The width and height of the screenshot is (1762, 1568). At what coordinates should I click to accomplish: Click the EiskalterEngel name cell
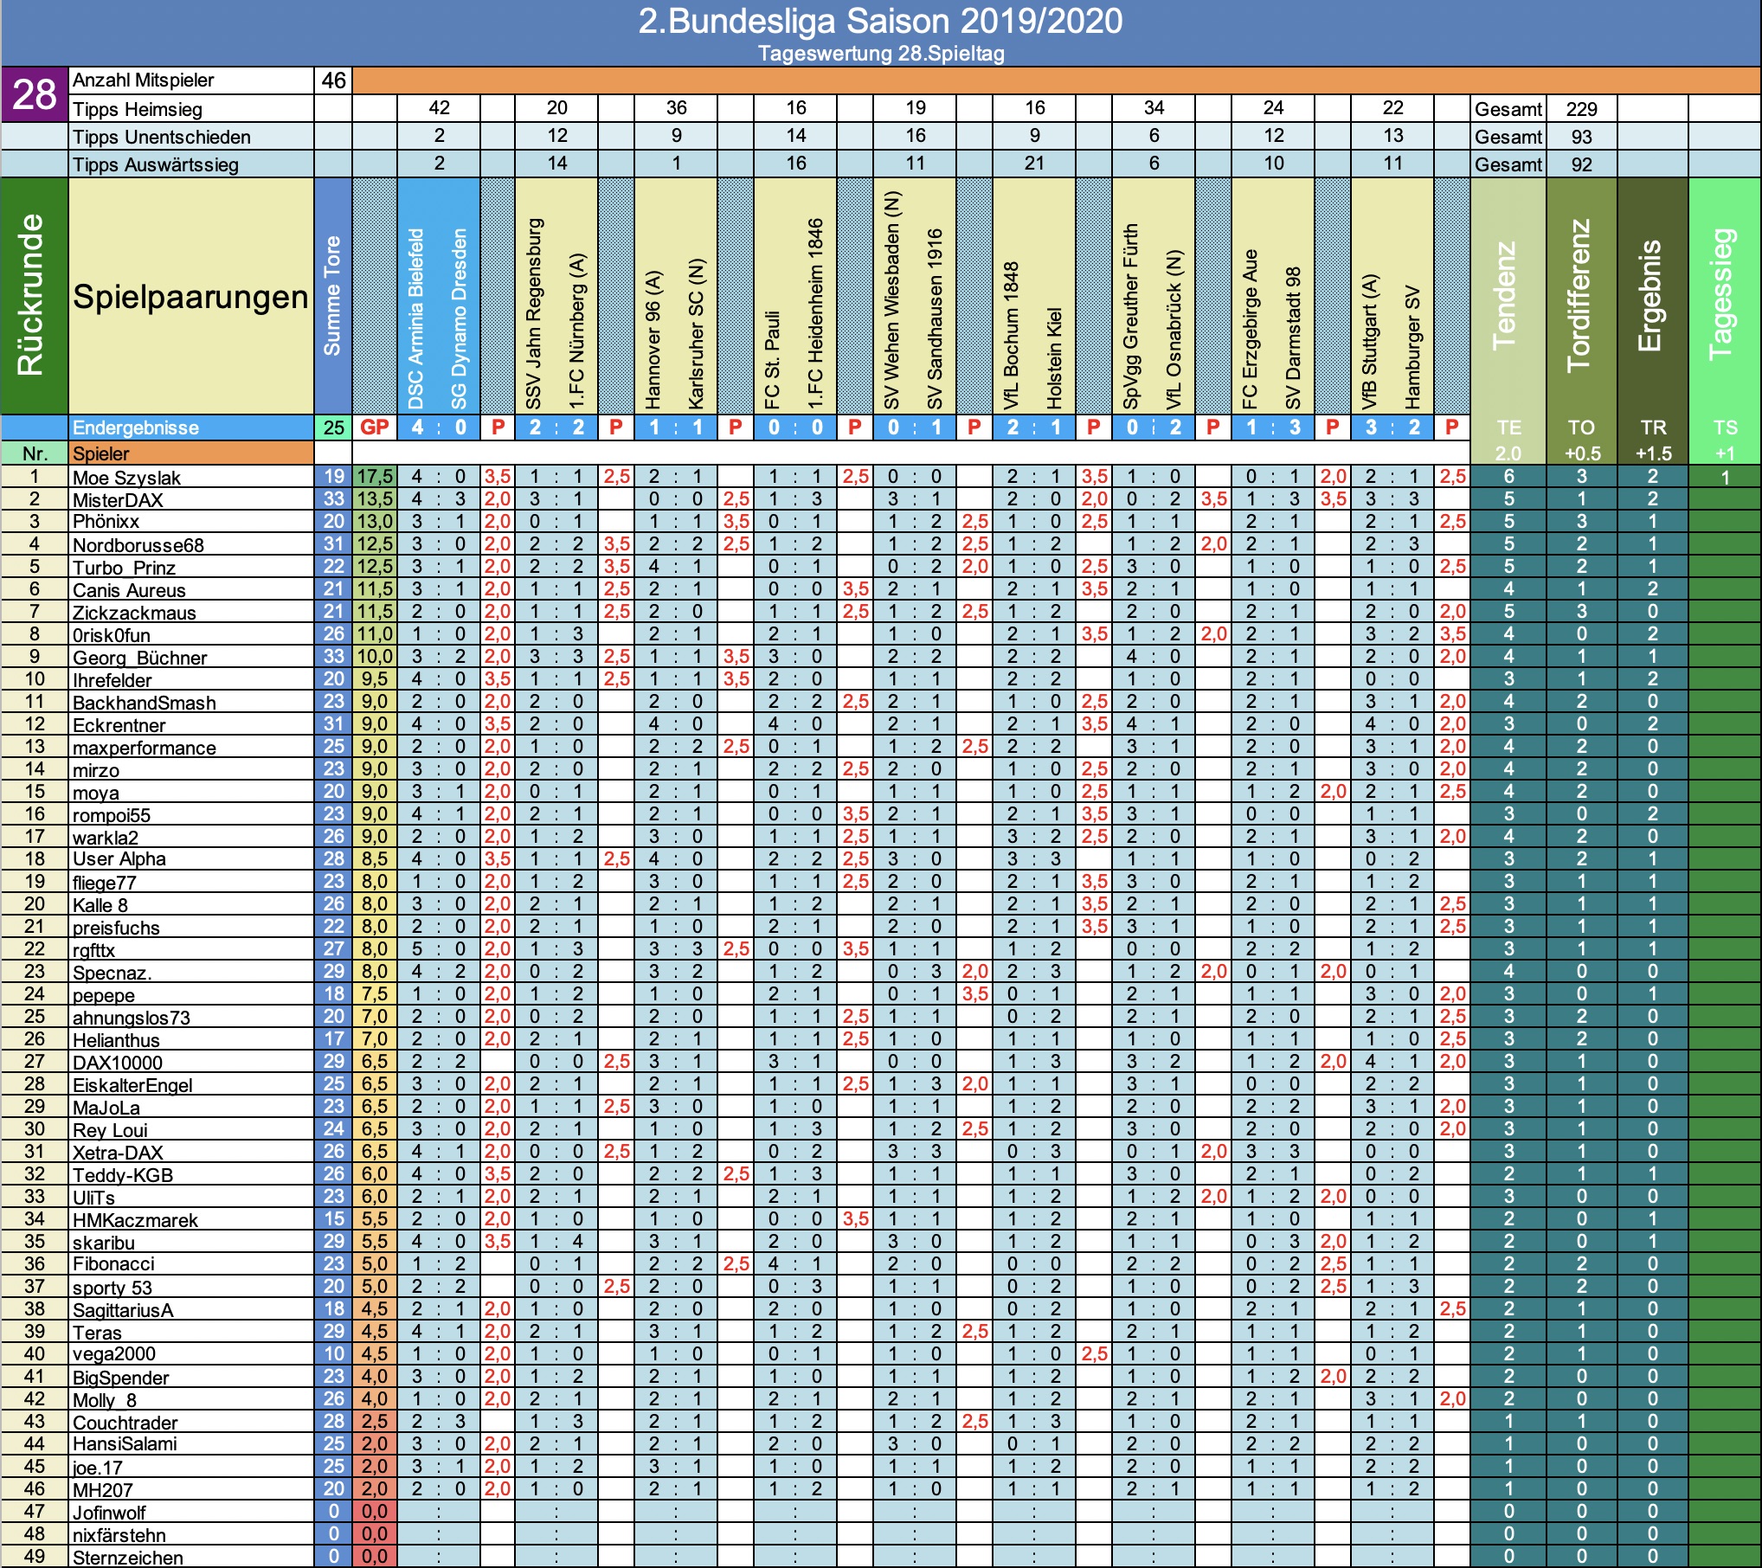click(191, 1084)
